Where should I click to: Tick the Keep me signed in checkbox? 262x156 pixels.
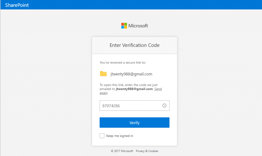point(102,136)
